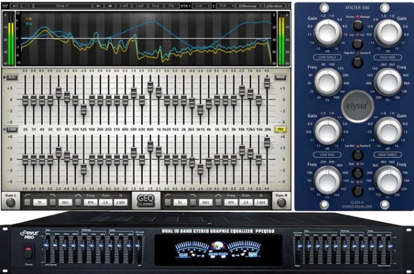Click lower 3k15 fader handle
This screenshot has width=414, height=274.
200,169
